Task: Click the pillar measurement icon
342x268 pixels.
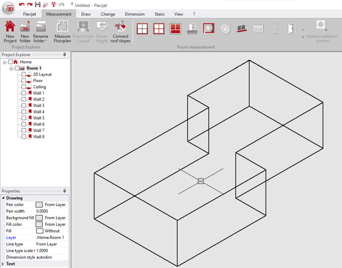Action: (x=275, y=29)
